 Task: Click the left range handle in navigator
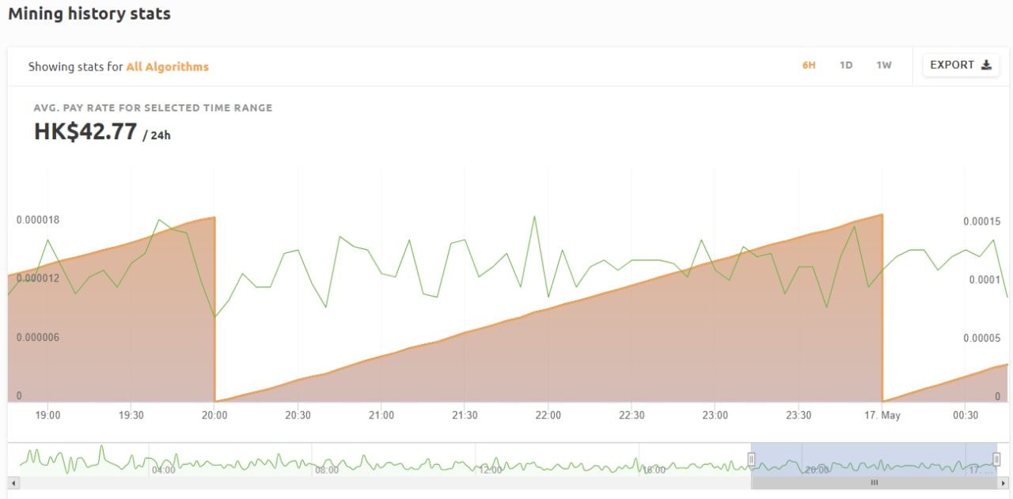[751, 459]
